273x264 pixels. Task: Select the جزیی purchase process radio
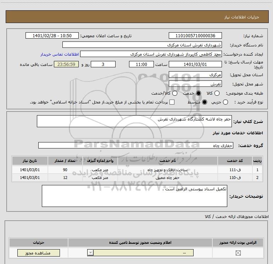tap(225, 102)
